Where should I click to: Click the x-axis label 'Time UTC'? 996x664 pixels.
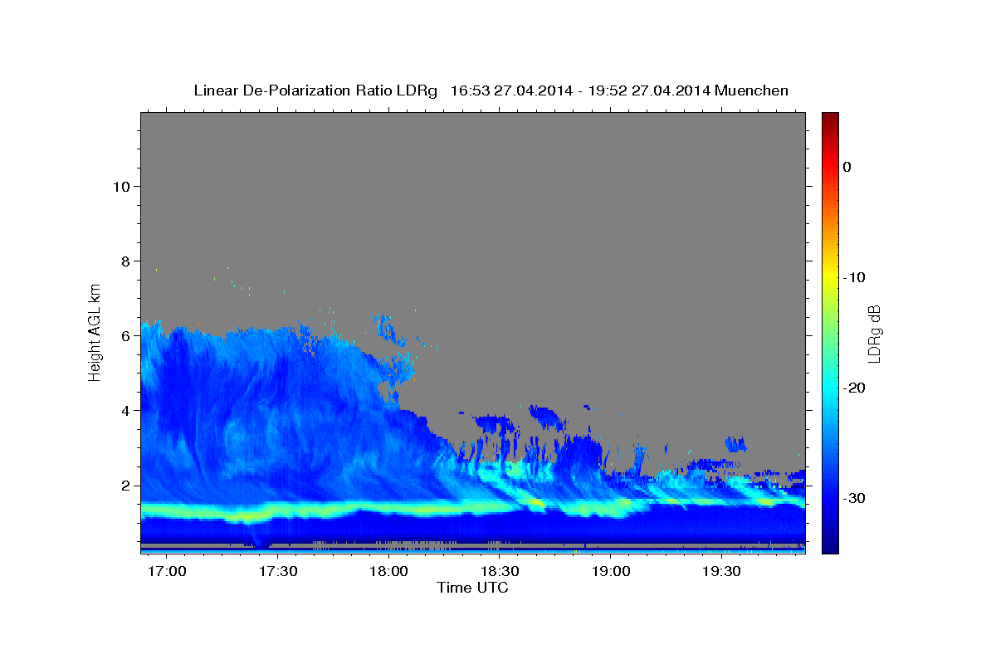[472, 588]
